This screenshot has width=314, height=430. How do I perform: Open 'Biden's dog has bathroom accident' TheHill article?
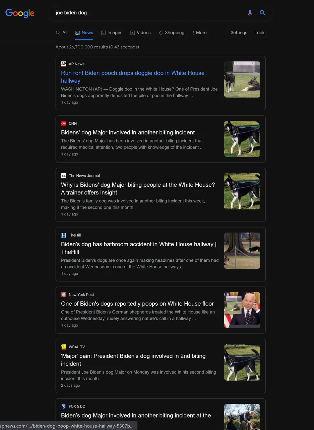click(139, 248)
